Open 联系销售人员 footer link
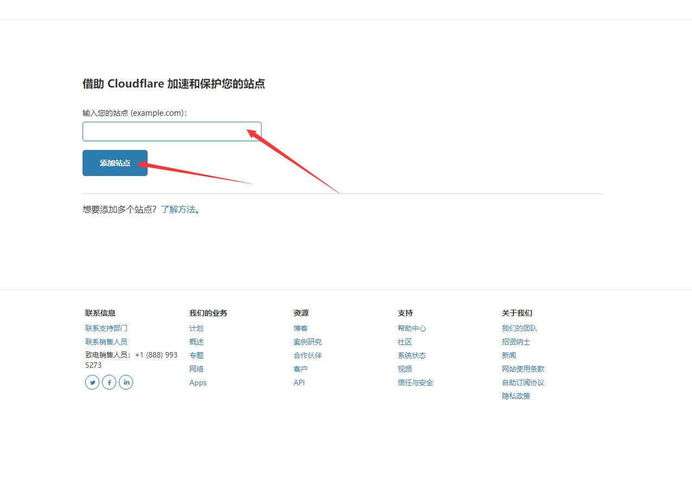 106,342
